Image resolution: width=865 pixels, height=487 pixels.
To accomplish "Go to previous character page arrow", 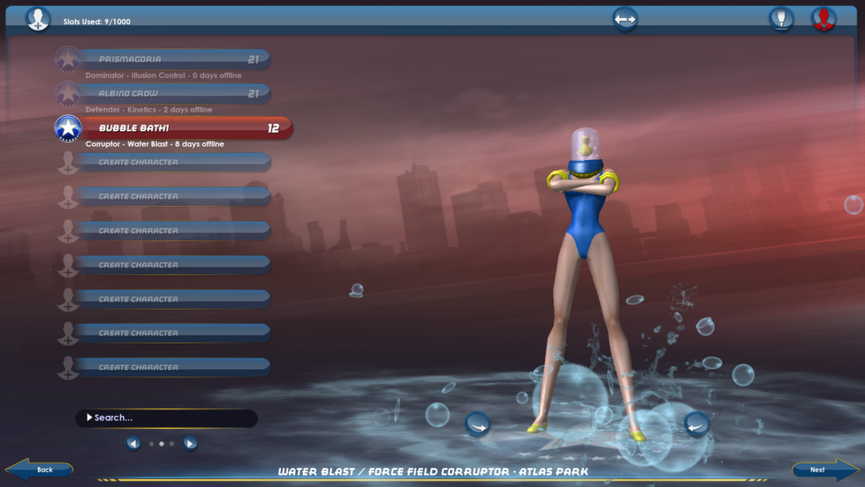I will coord(133,444).
